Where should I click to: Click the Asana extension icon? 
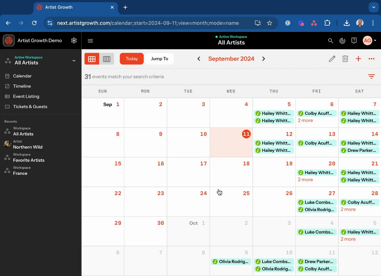tap(314, 23)
